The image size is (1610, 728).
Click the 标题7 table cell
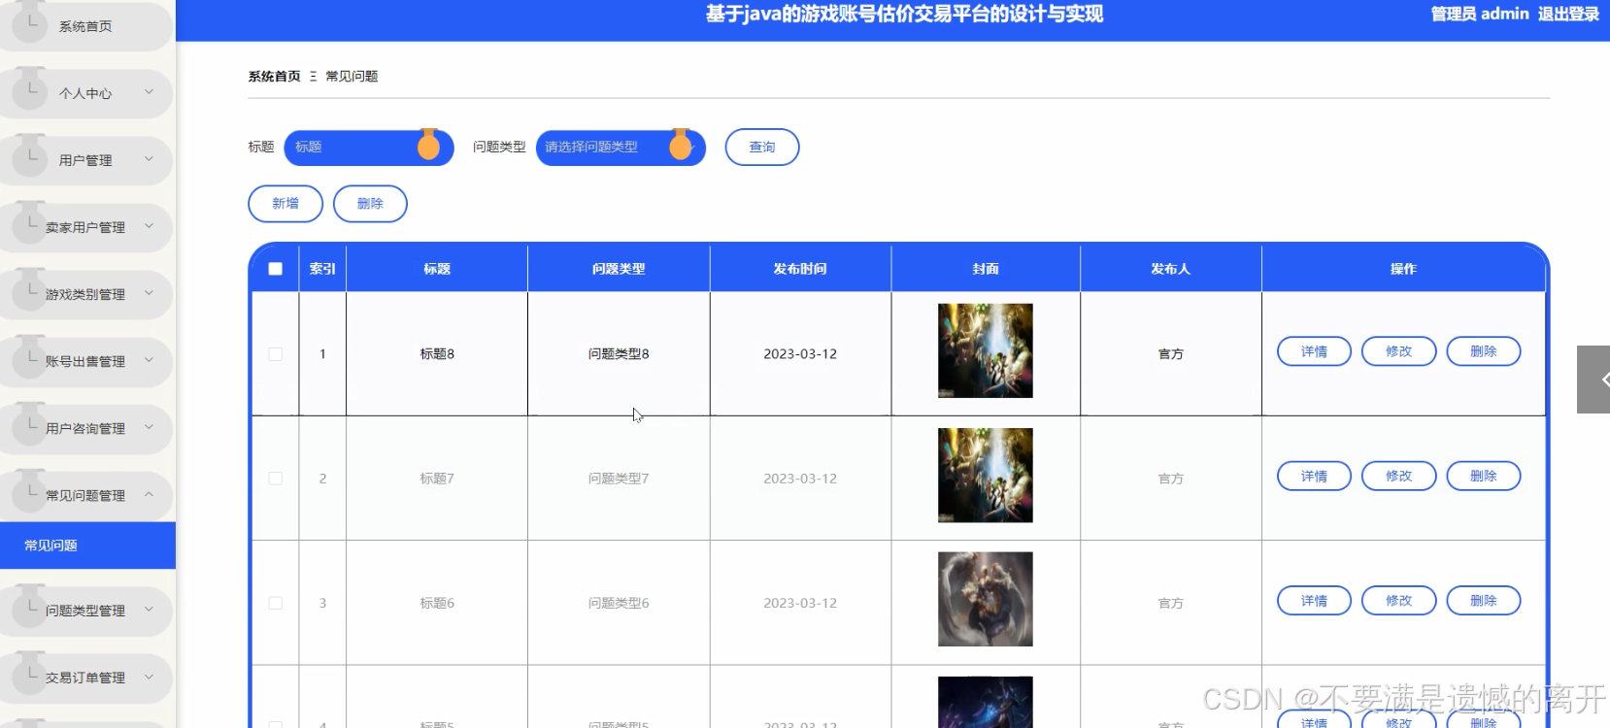click(x=437, y=479)
